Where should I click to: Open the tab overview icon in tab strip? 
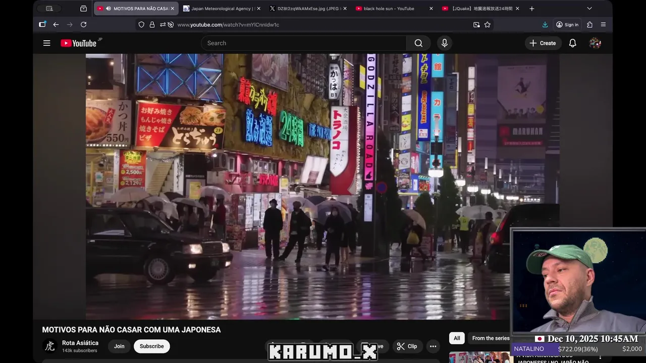(83, 9)
